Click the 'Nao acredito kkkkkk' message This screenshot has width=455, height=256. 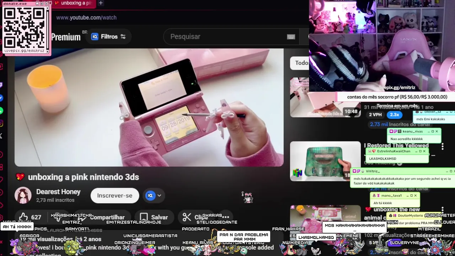pyautogui.click(x=407, y=139)
